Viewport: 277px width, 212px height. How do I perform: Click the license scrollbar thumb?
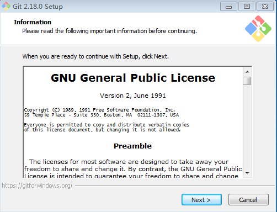pos(247,81)
